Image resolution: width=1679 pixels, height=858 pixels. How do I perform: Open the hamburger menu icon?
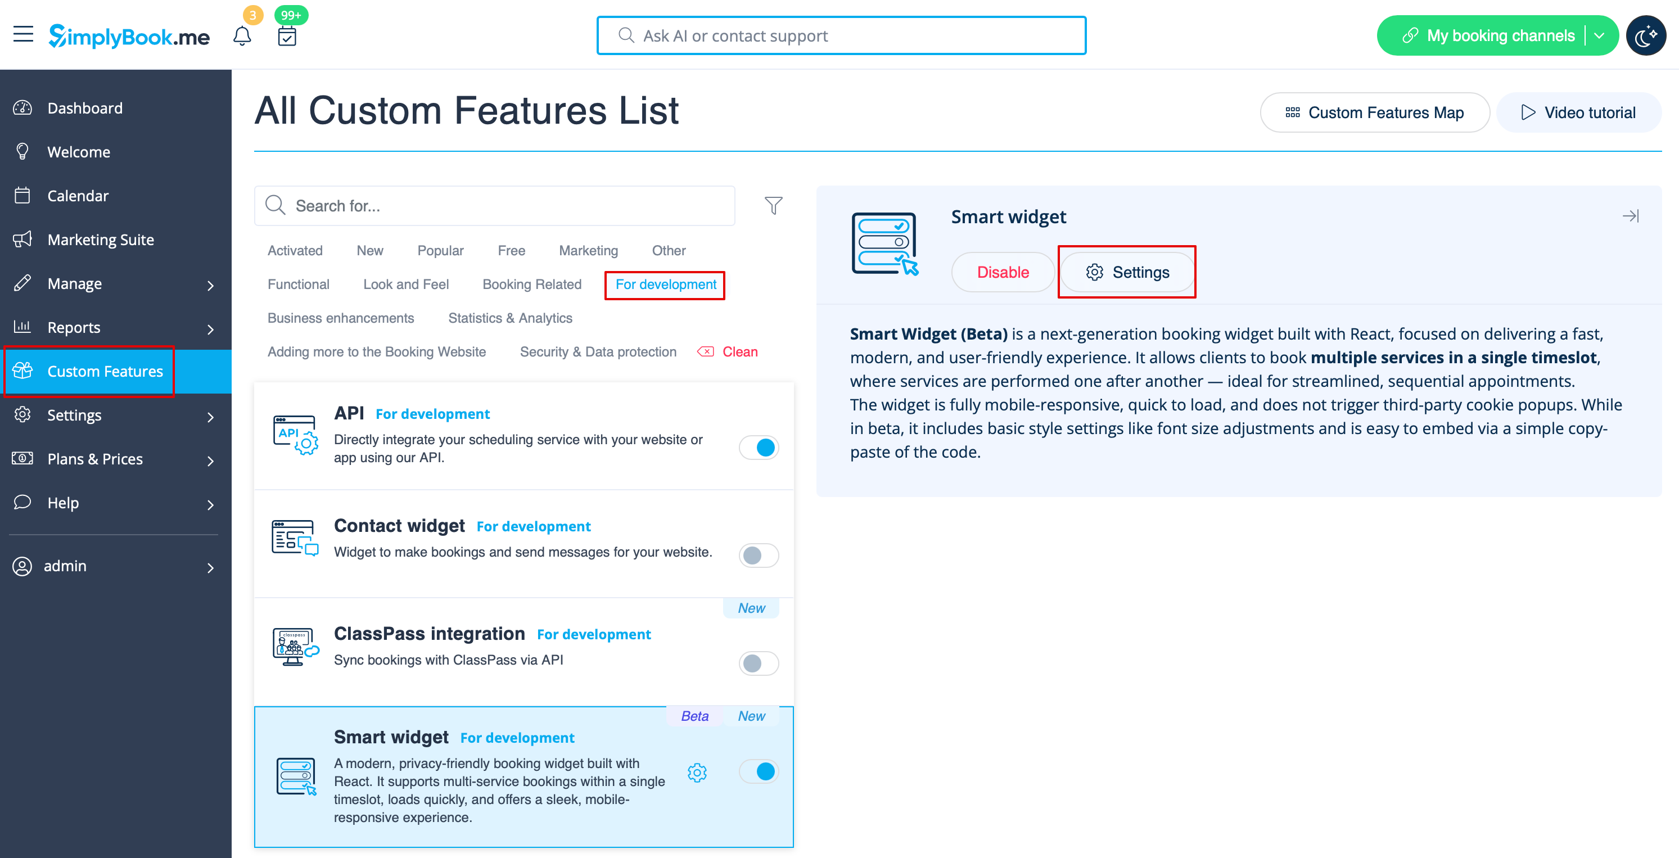tap(24, 34)
